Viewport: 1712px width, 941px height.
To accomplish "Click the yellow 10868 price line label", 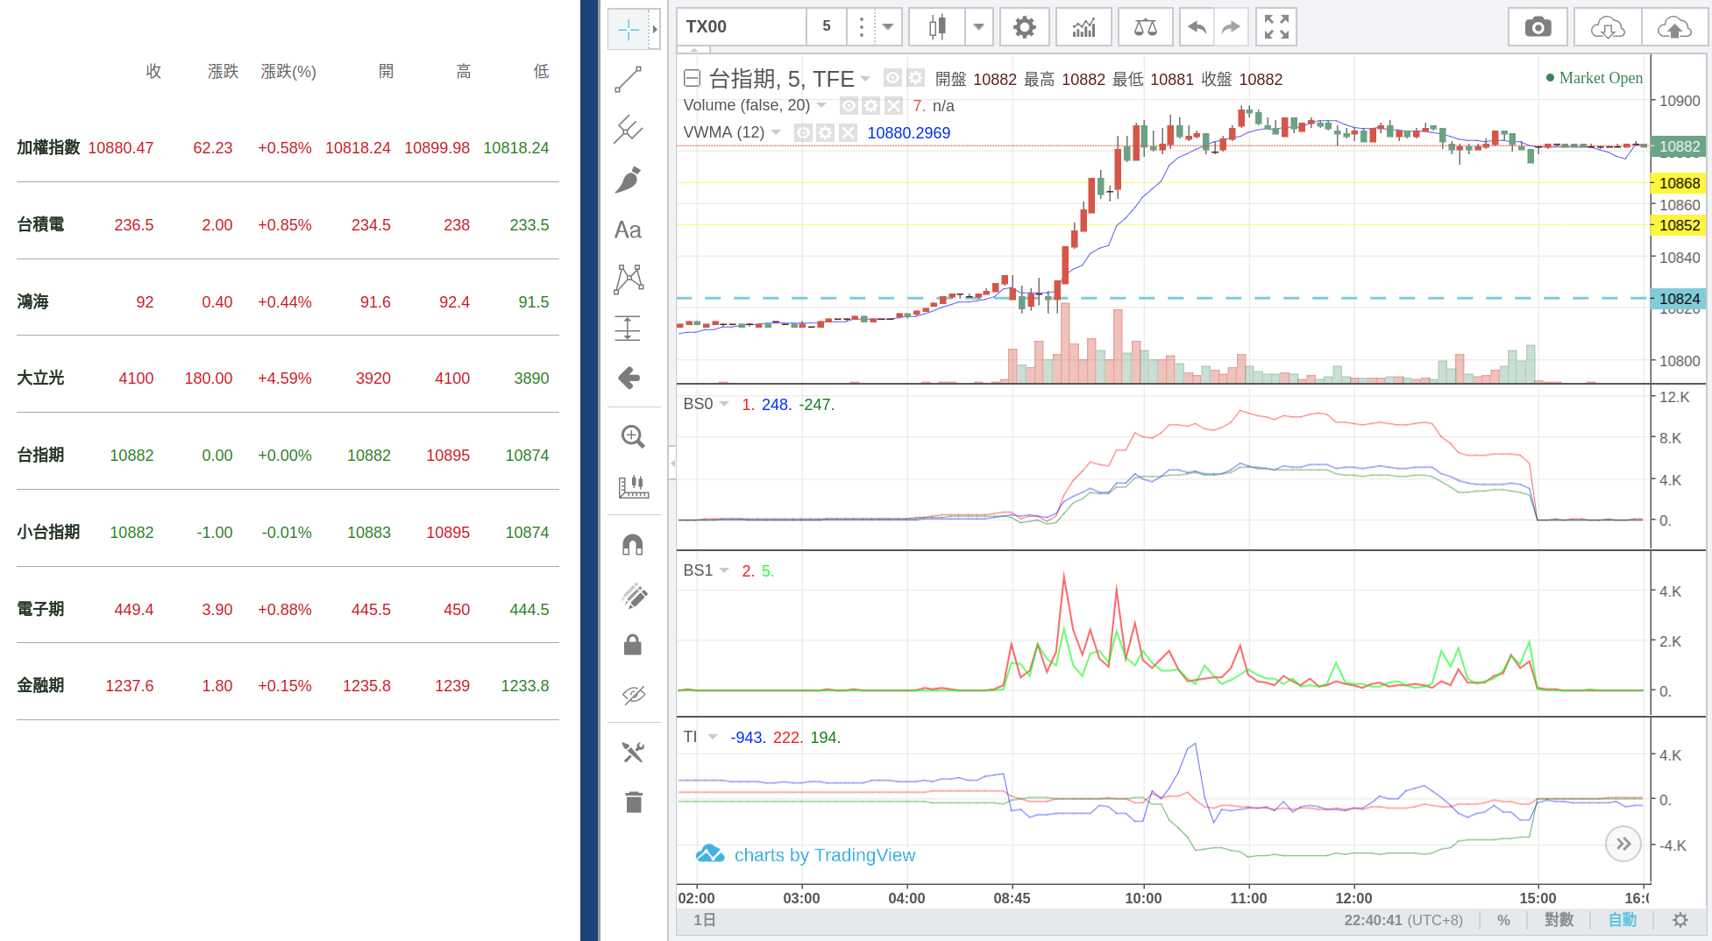I will [x=1679, y=183].
